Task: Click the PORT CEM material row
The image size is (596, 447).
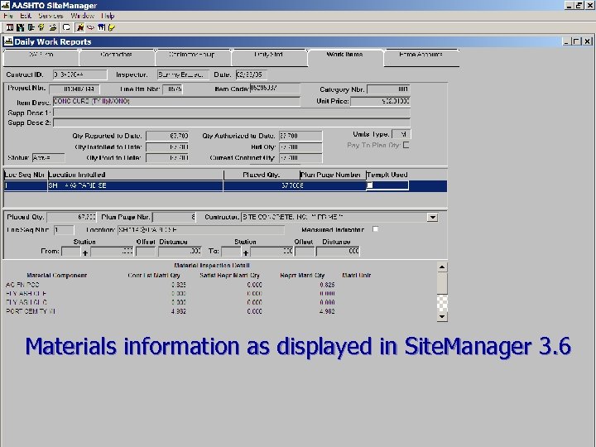Action: point(171,311)
